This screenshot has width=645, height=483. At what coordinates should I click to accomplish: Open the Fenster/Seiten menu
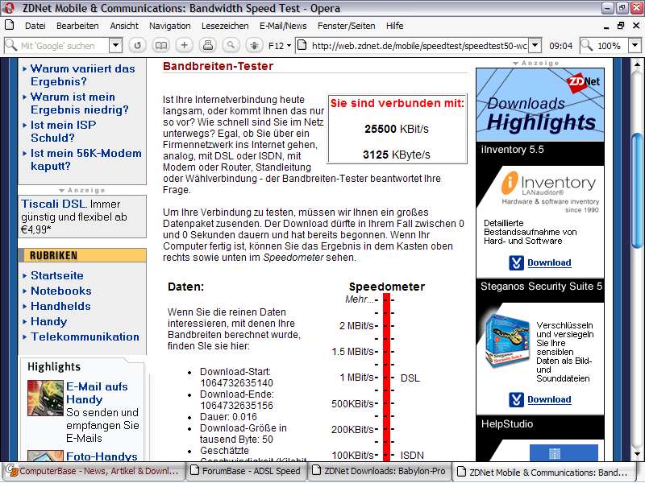point(346,26)
